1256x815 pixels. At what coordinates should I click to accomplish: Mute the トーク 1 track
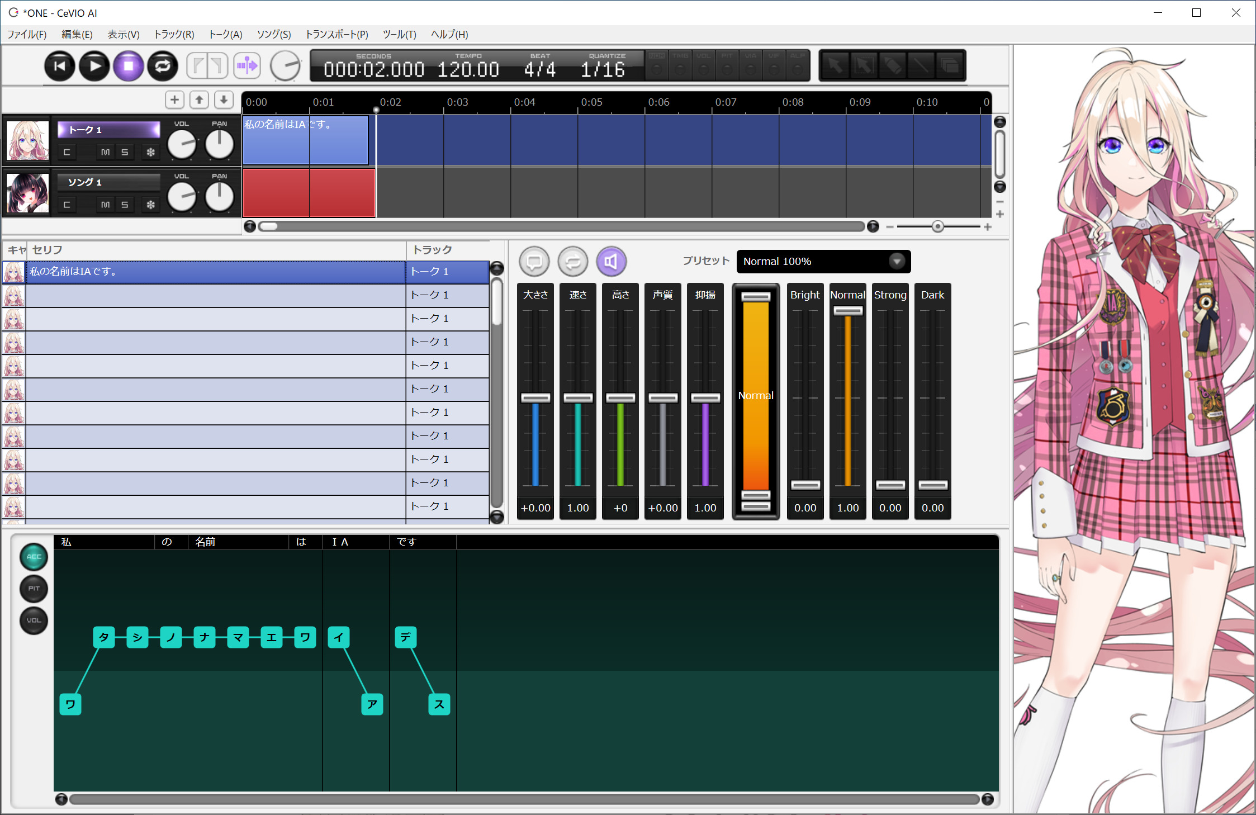pos(105,152)
